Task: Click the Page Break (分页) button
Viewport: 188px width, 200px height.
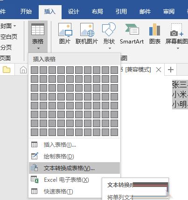Action: [x=6, y=48]
